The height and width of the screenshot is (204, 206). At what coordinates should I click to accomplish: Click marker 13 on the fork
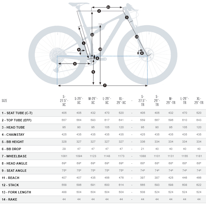(137, 37)
